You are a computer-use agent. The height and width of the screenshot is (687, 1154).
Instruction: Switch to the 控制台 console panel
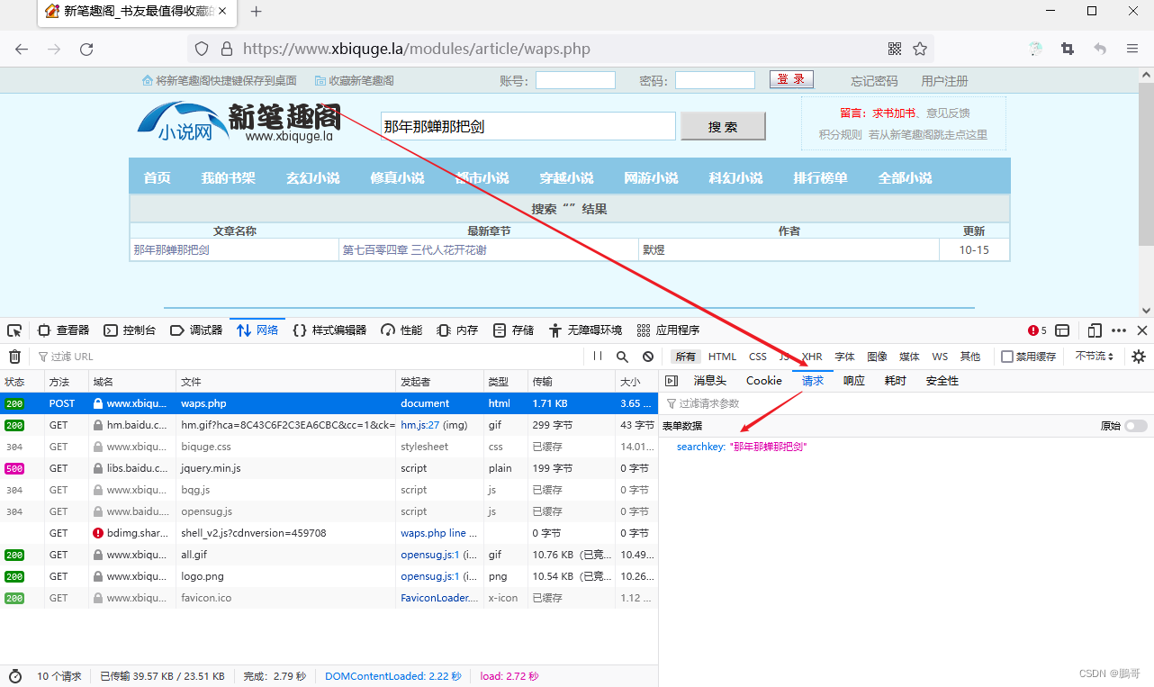130,330
